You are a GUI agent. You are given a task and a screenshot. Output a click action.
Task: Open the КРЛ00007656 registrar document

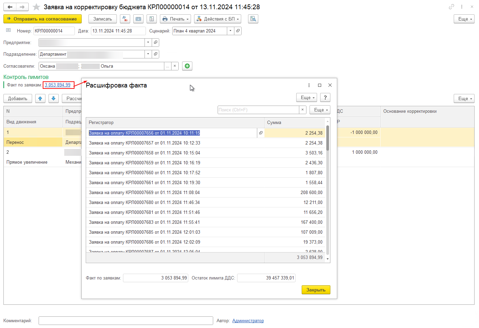pos(261,133)
